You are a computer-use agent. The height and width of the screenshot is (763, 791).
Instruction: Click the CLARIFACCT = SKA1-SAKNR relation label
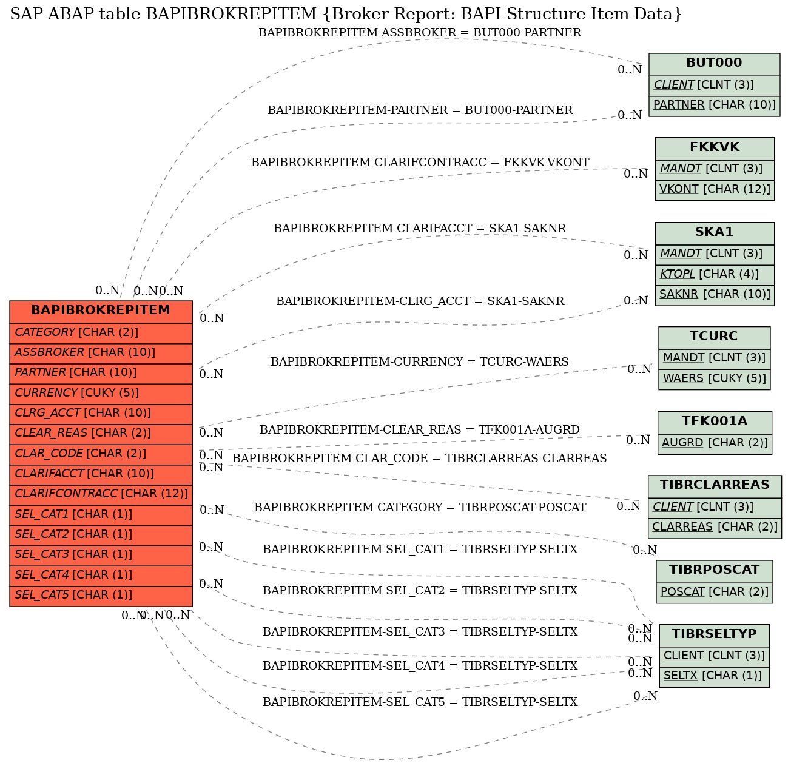click(x=420, y=229)
